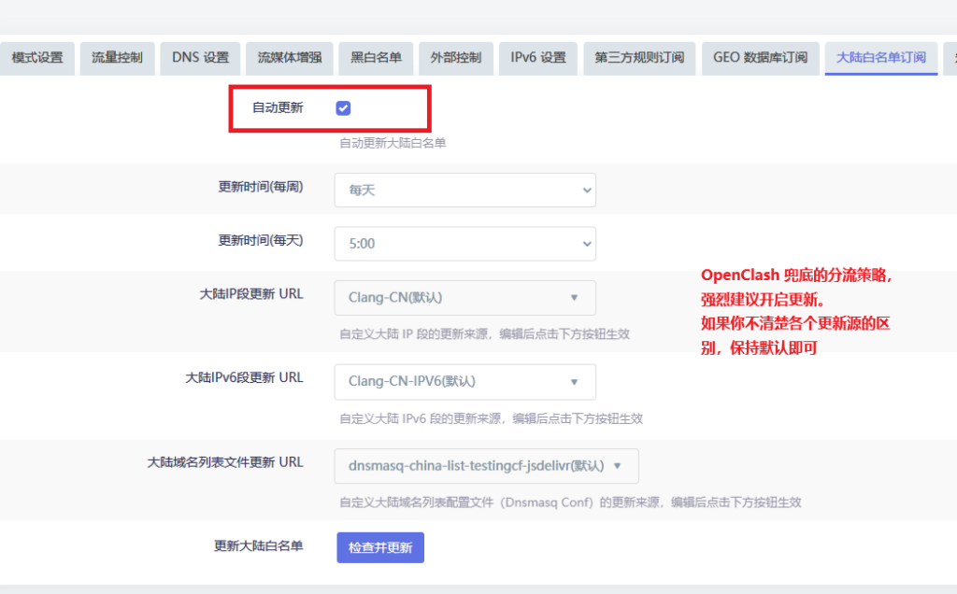The width and height of the screenshot is (957, 594).
Task: Click the 更新大陆白名单 field label
Action: coord(258,546)
